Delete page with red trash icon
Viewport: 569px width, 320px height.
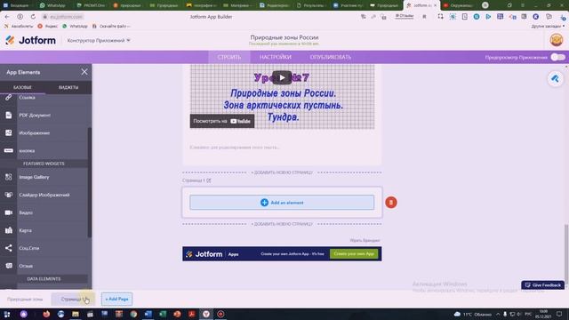tap(391, 203)
